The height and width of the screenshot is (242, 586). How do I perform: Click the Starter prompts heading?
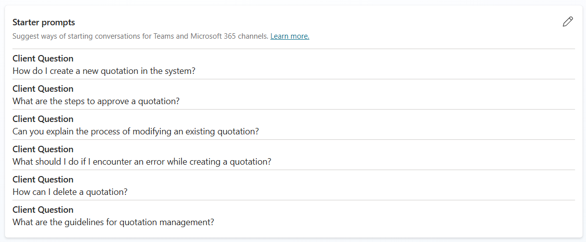(x=44, y=22)
